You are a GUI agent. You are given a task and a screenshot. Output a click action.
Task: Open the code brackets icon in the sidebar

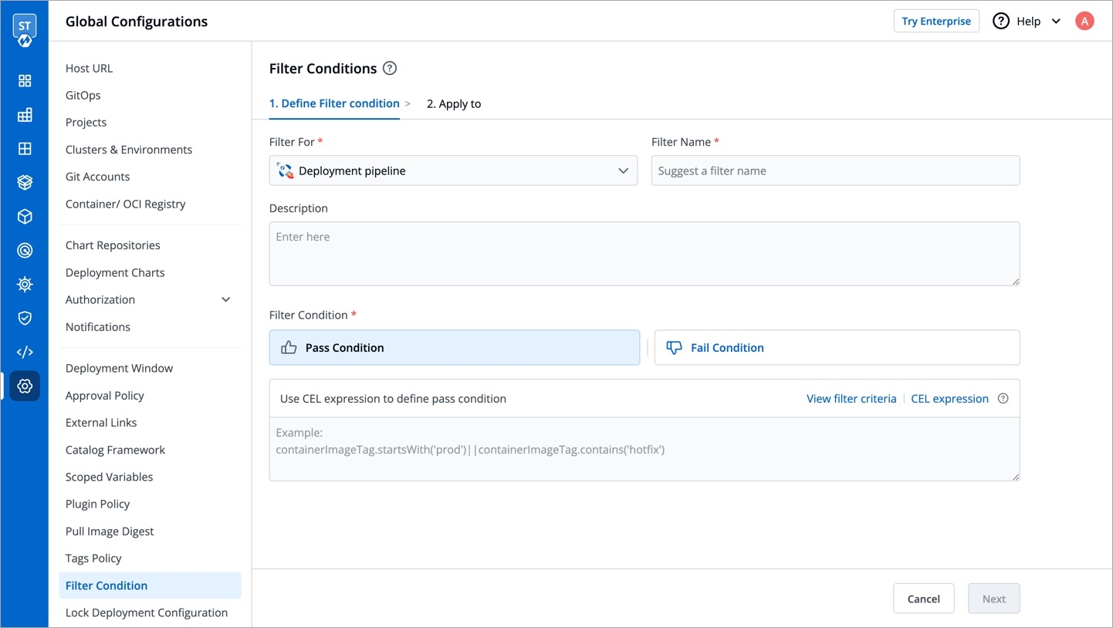click(x=25, y=352)
